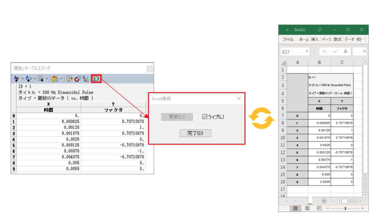Open the dropdown next to the table grid icon
This screenshot has width=378, height=217.
point(47,79)
